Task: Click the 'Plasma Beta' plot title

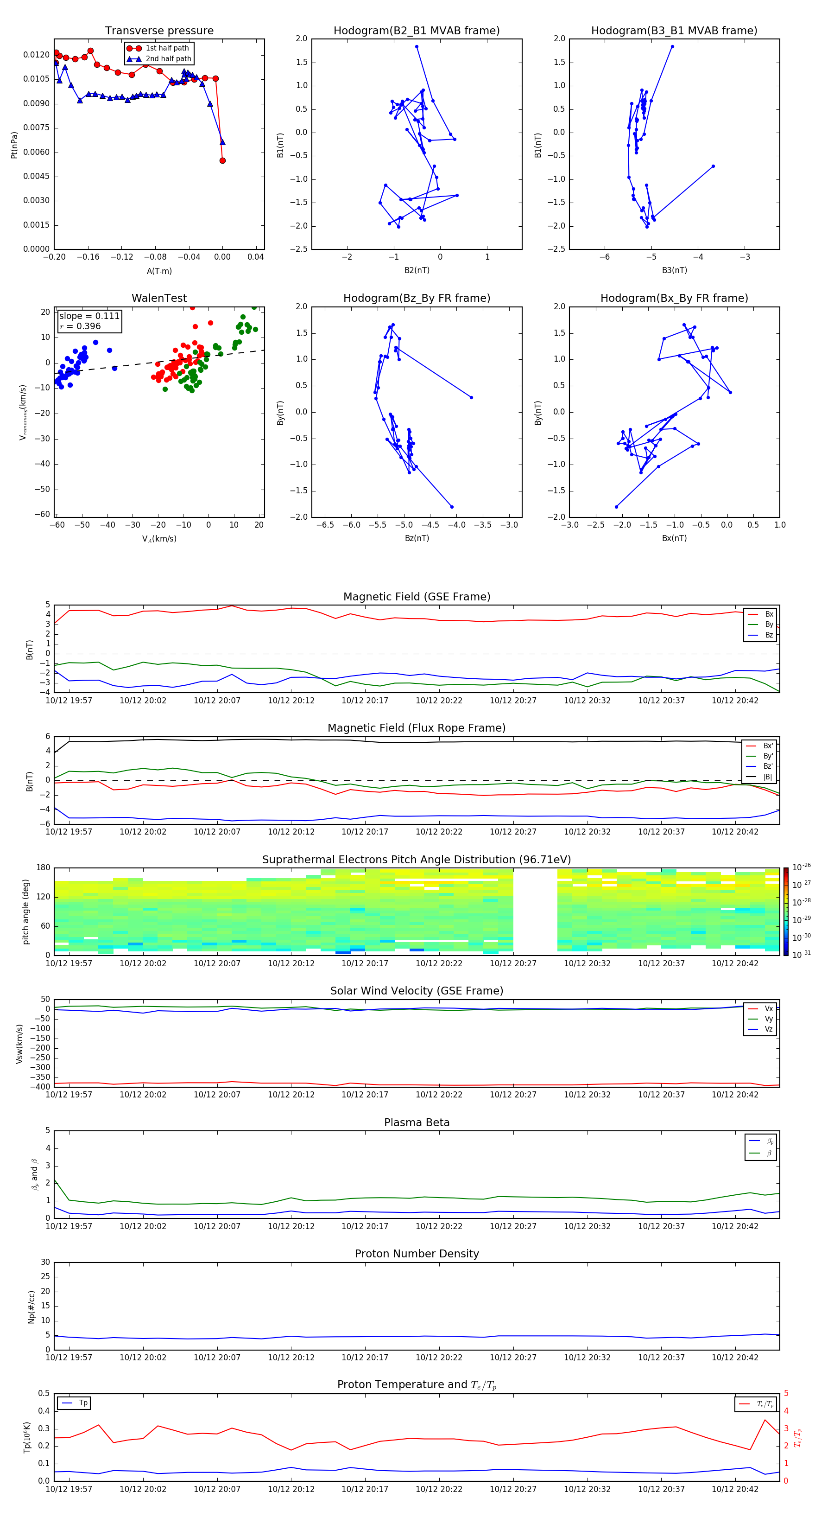Action: click(417, 1122)
